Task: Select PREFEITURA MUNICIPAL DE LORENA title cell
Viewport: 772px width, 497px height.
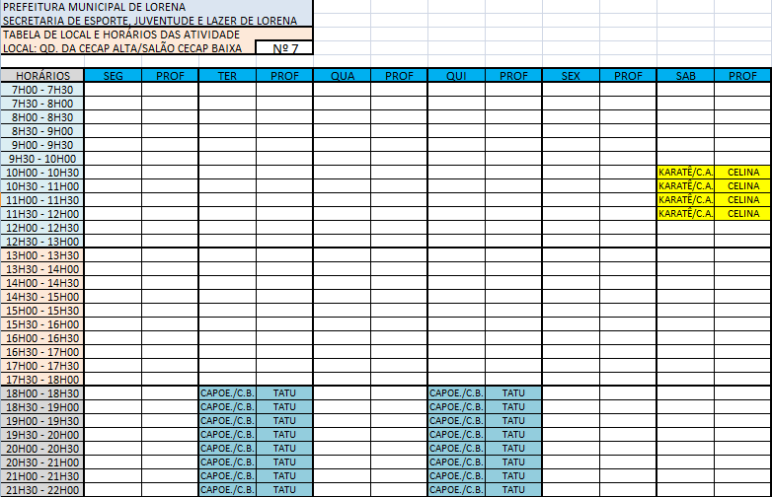Action: 157,7
